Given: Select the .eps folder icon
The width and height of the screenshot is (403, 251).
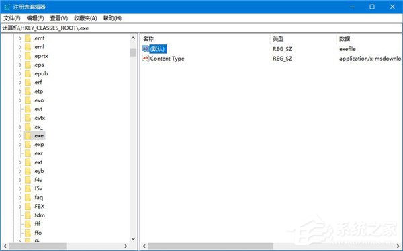Looking at the screenshot, I should 28,65.
